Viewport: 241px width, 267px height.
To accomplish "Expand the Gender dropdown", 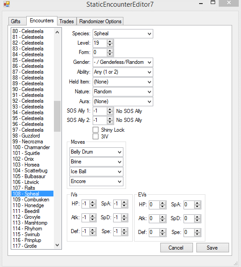I will point(123,62).
